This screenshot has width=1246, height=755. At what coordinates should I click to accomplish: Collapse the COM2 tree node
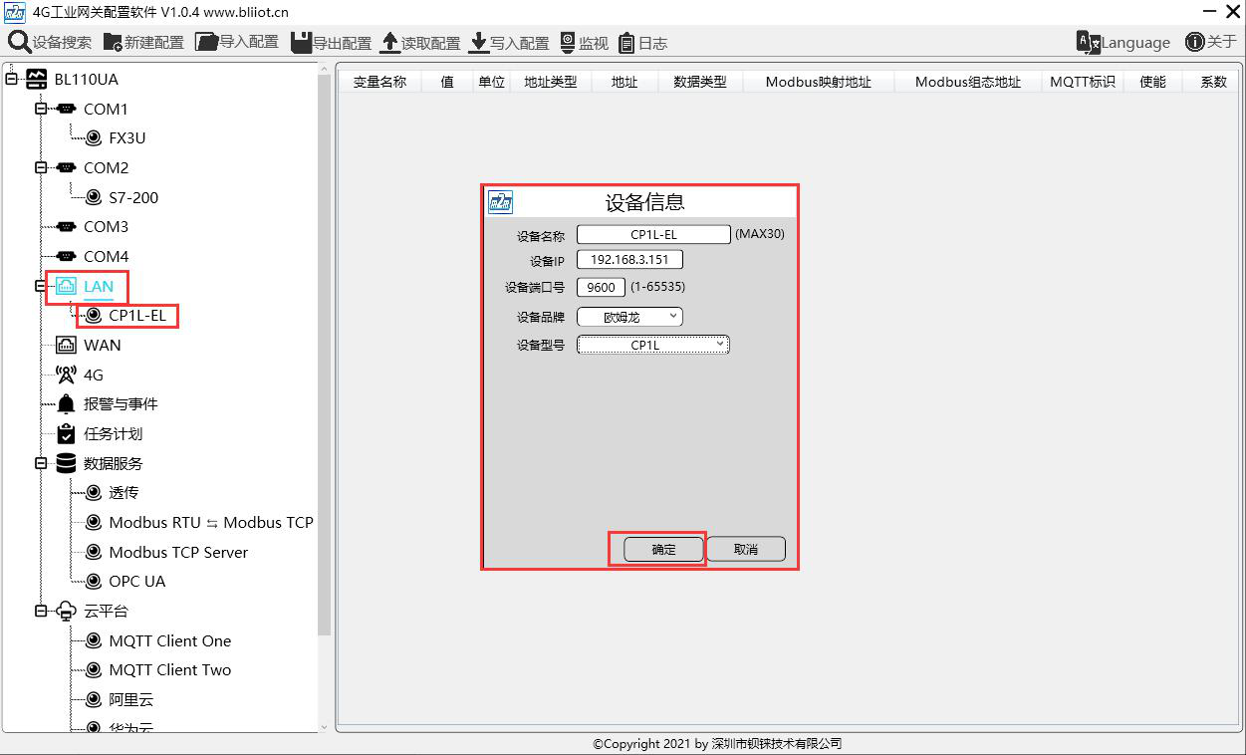[x=41, y=167]
